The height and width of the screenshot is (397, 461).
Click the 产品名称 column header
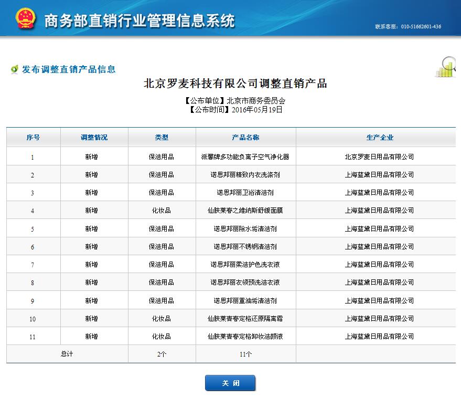click(x=245, y=138)
